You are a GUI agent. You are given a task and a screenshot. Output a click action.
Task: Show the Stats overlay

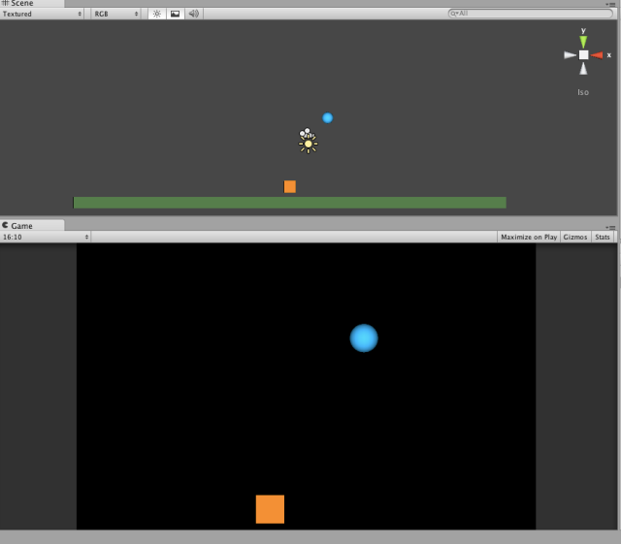point(603,237)
